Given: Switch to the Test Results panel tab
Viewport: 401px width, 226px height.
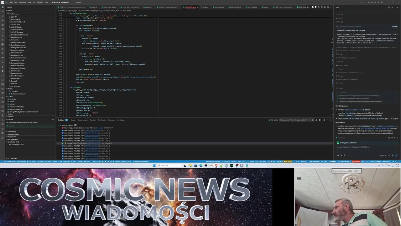Looking at the screenshot, I should click(x=102, y=120).
